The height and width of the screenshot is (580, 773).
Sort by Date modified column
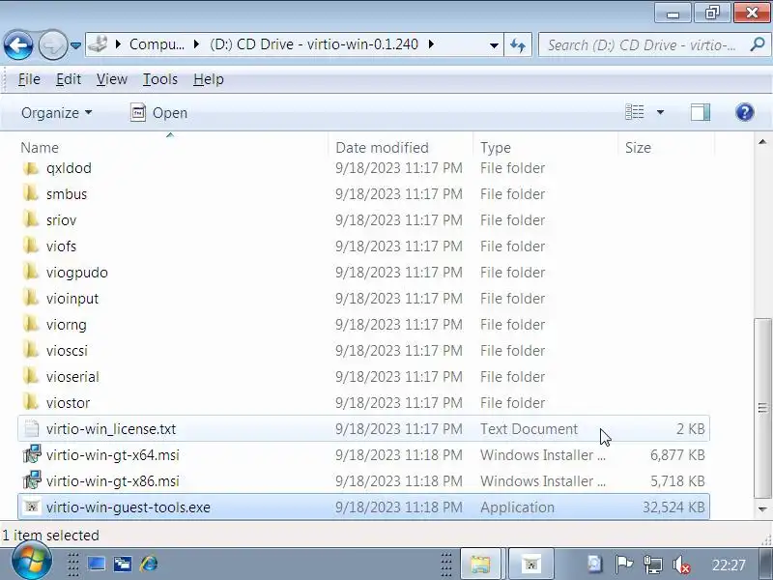tap(400, 148)
